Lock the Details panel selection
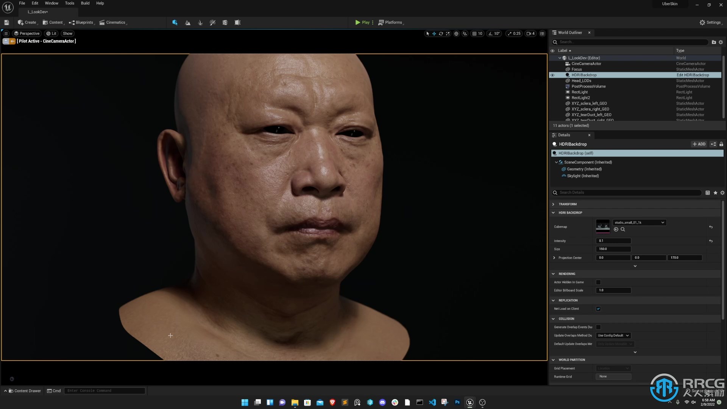The image size is (727, 409). point(721,144)
